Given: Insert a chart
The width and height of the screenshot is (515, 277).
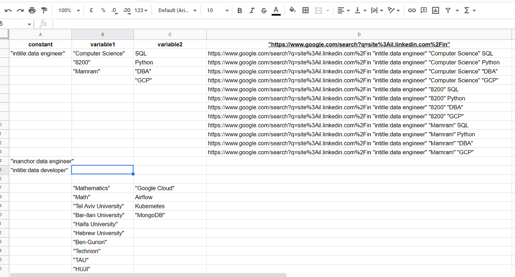Looking at the screenshot, I should coord(436,10).
